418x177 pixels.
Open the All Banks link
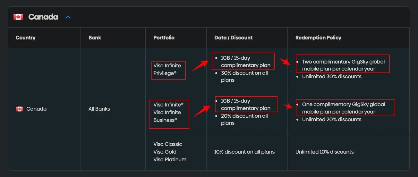[99, 109]
